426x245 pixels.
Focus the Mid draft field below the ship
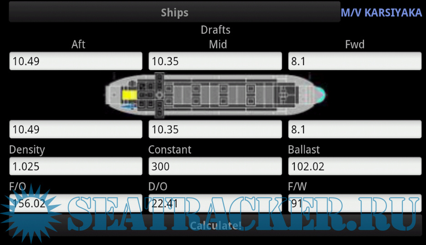click(x=215, y=129)
